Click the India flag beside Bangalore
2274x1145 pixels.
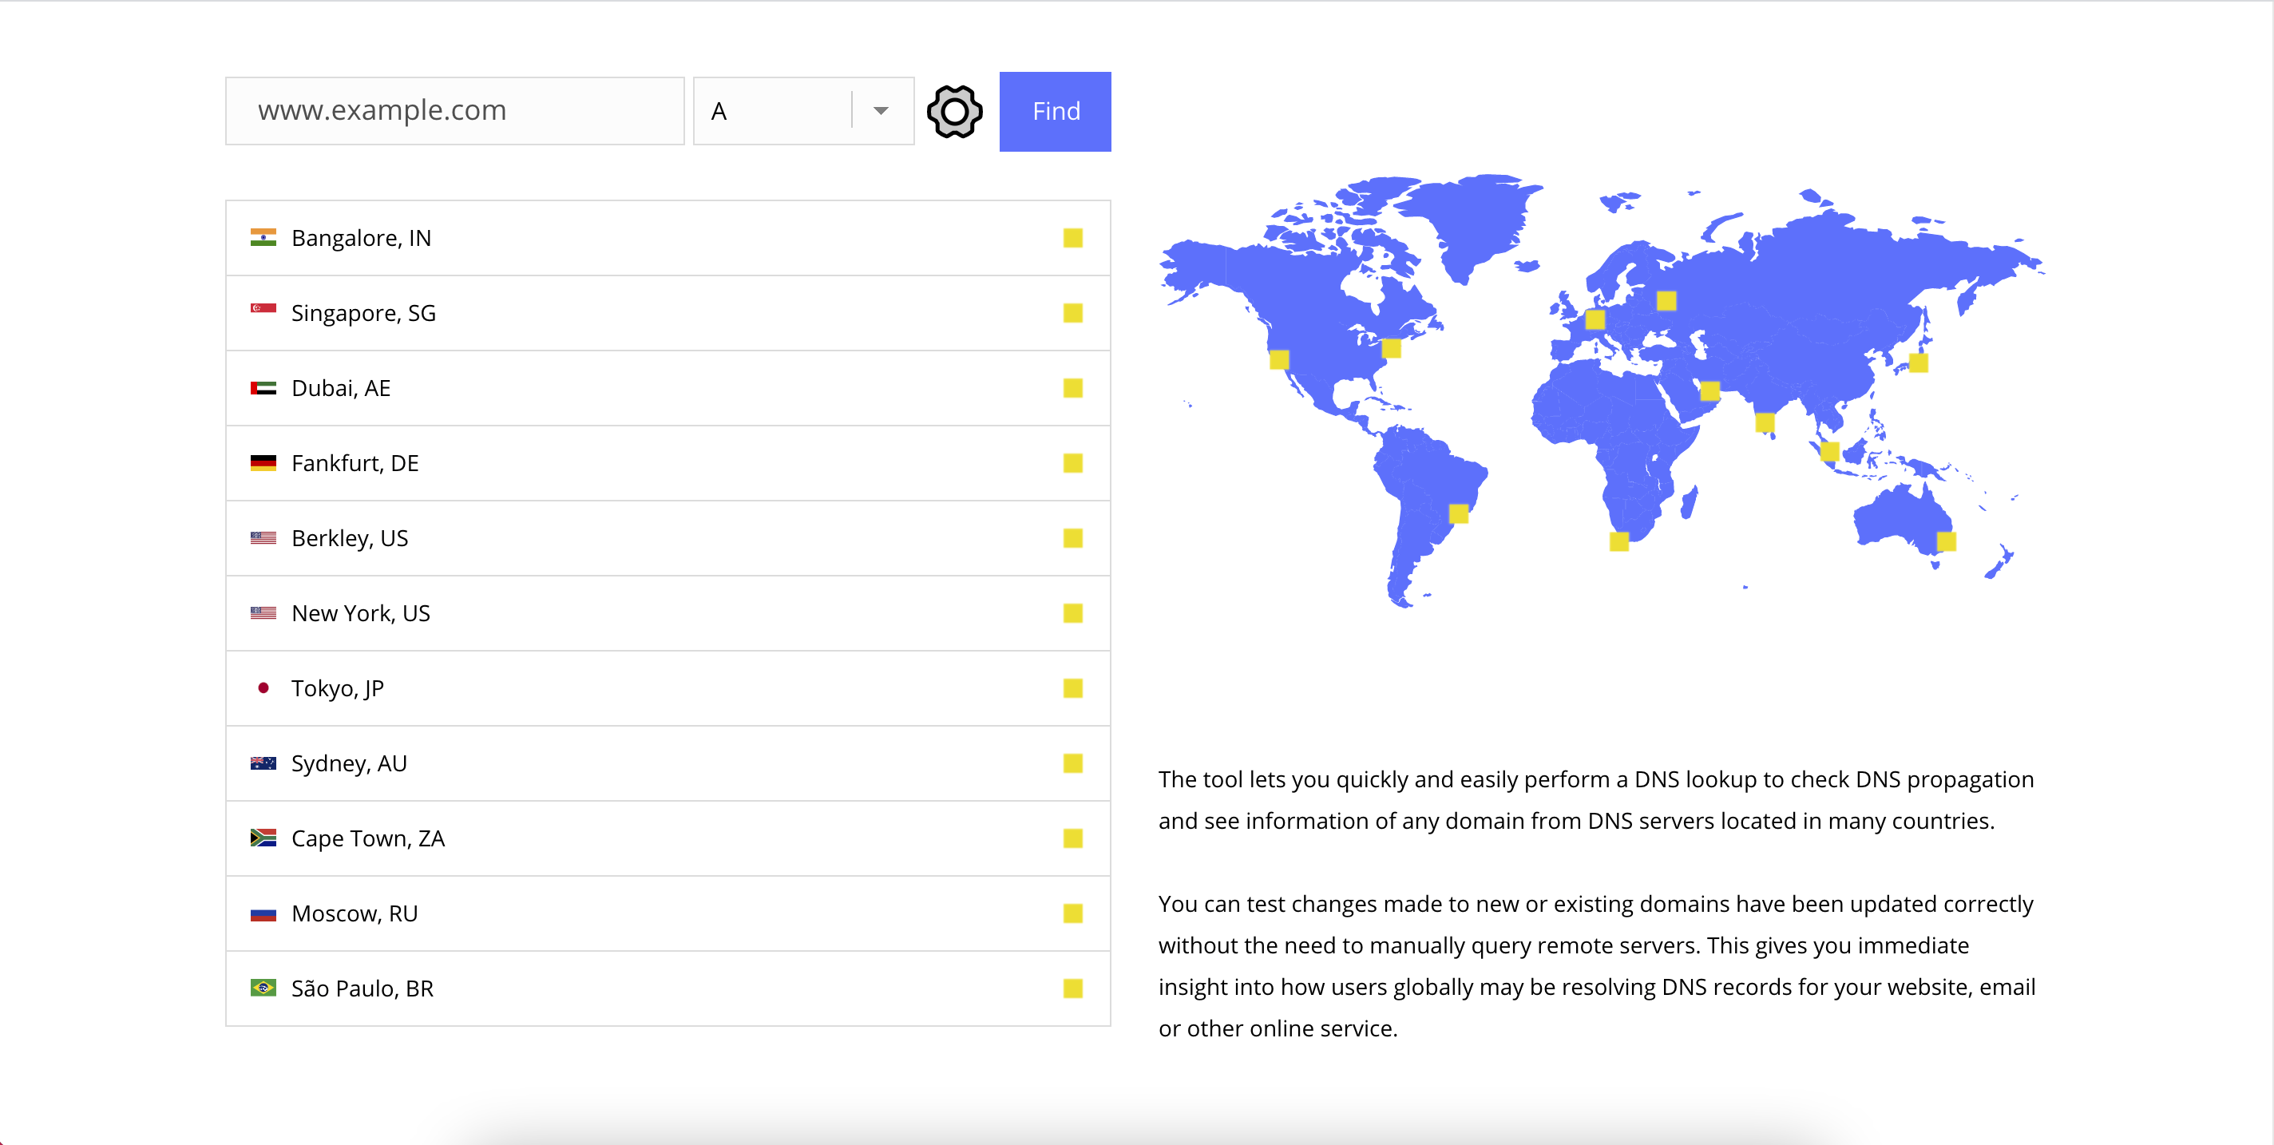click(x=264, y=236)
